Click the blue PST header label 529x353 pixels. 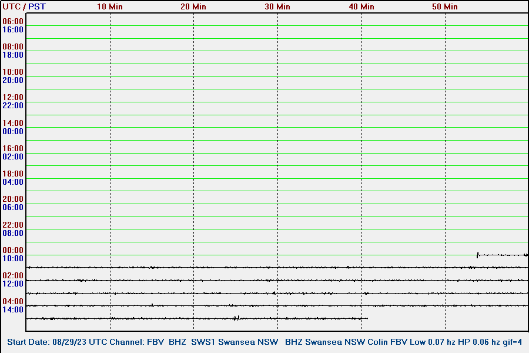point(37,6)
